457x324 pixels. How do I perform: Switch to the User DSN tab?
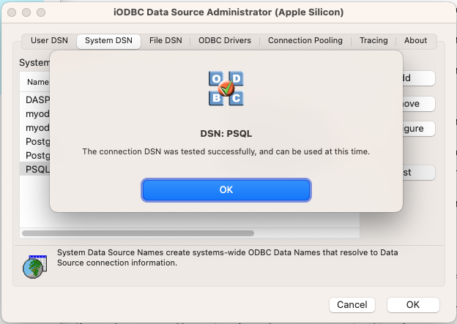pyautogui.click(x=49, y=41)
